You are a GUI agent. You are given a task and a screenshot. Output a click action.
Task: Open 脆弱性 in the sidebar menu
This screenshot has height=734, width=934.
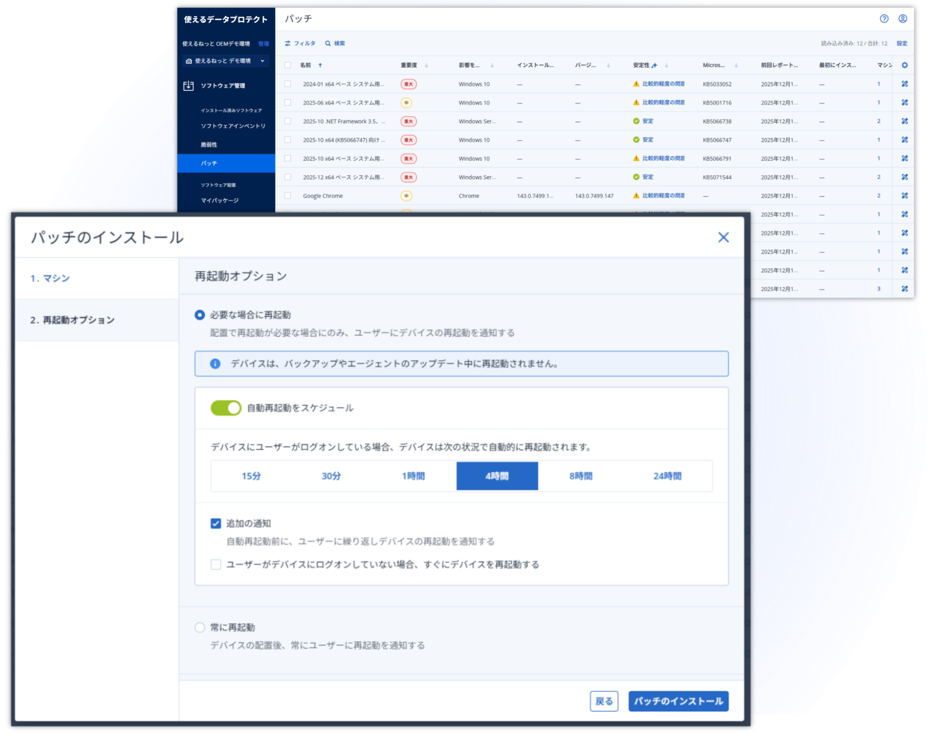pos(209,144)
